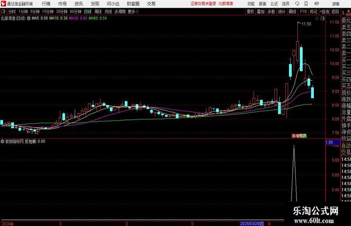Click the MA60: 8.54 value
The image size is (351, 226).
pyautogui.click(x=98, y=18)
